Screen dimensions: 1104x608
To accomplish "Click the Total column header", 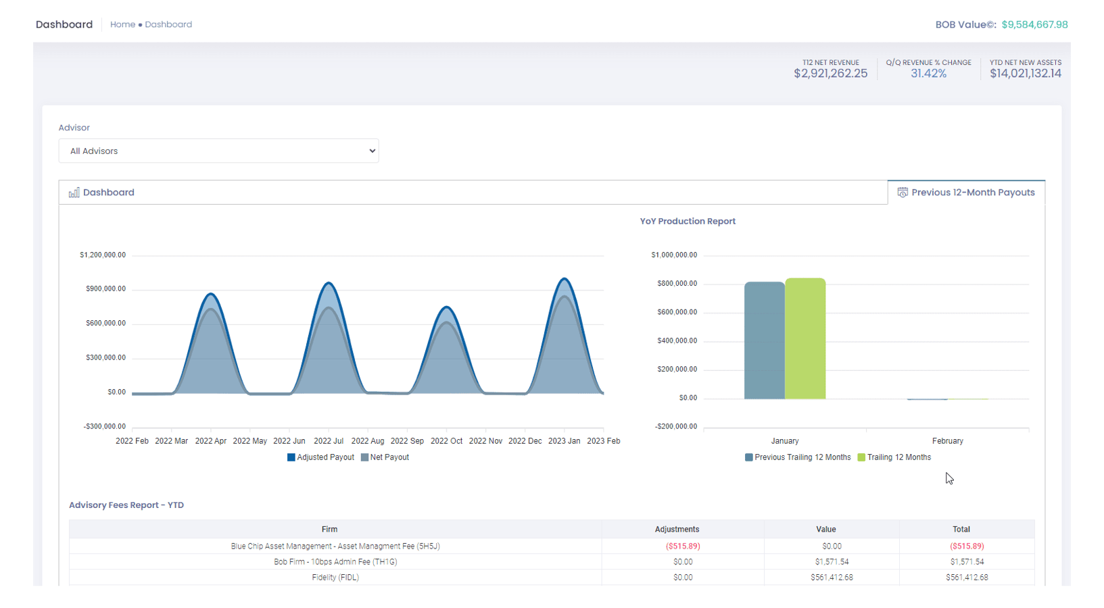I will [x=961, y=530].
